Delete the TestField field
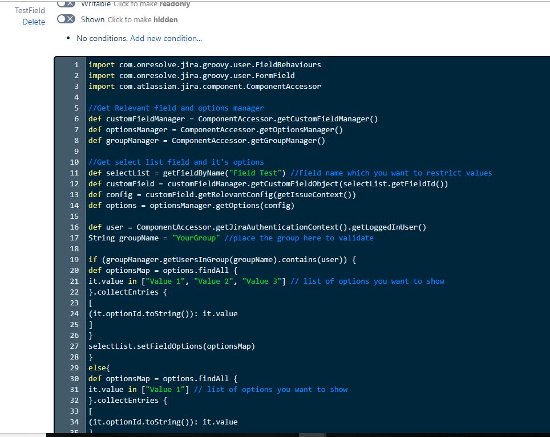Viewport: 550px width, 437px height. click(34, 22)
